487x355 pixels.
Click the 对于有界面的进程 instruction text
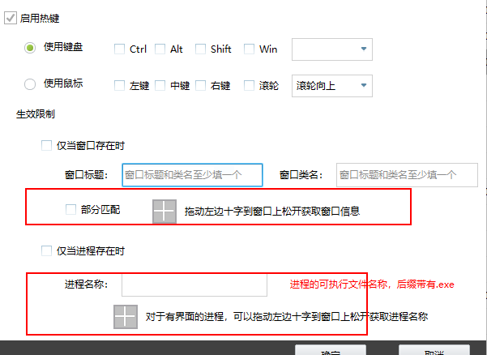click(287, 316)
